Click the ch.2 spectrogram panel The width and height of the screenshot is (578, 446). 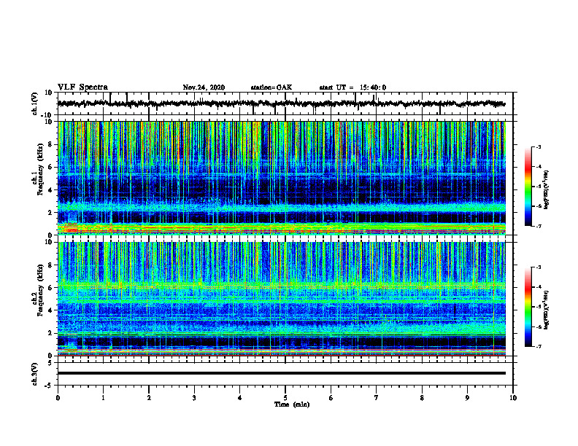point(282,299)
